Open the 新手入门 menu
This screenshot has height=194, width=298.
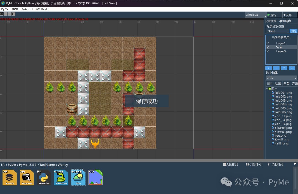(27, 9)
